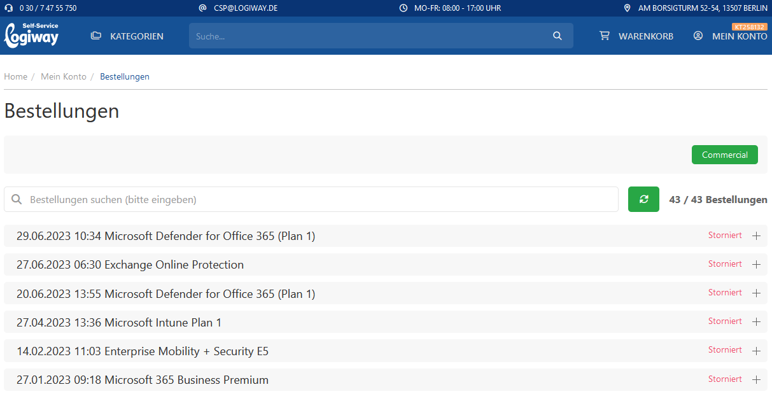The image size is (772, 394).
Task: Expand the Exchange Online Protection order
Action: tap(756, 265)
